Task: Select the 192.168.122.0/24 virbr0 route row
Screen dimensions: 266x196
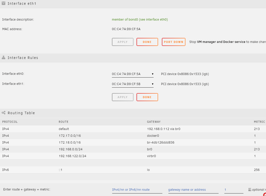Action: pos(133,156)
